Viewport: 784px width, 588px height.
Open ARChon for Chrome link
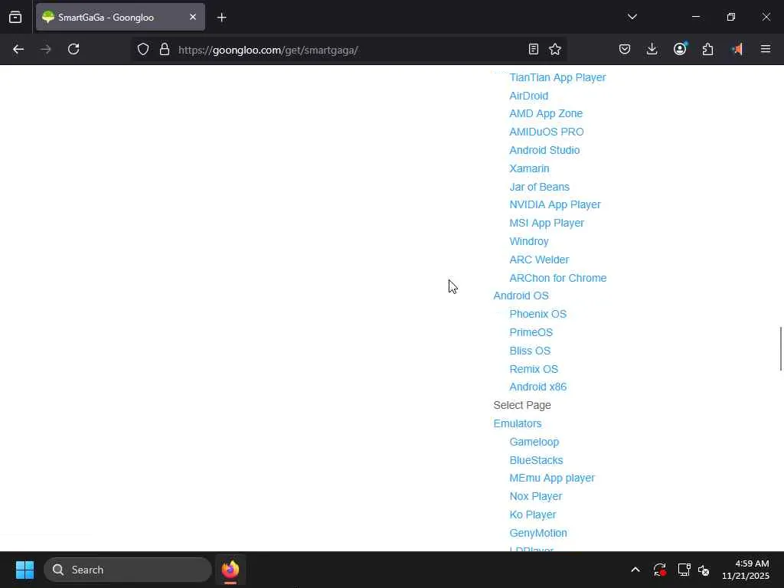(x=558, y=278)
